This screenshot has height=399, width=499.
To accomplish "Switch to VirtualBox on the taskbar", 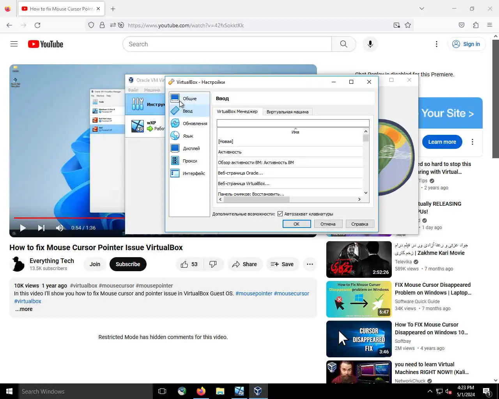I will coord(258,391).
